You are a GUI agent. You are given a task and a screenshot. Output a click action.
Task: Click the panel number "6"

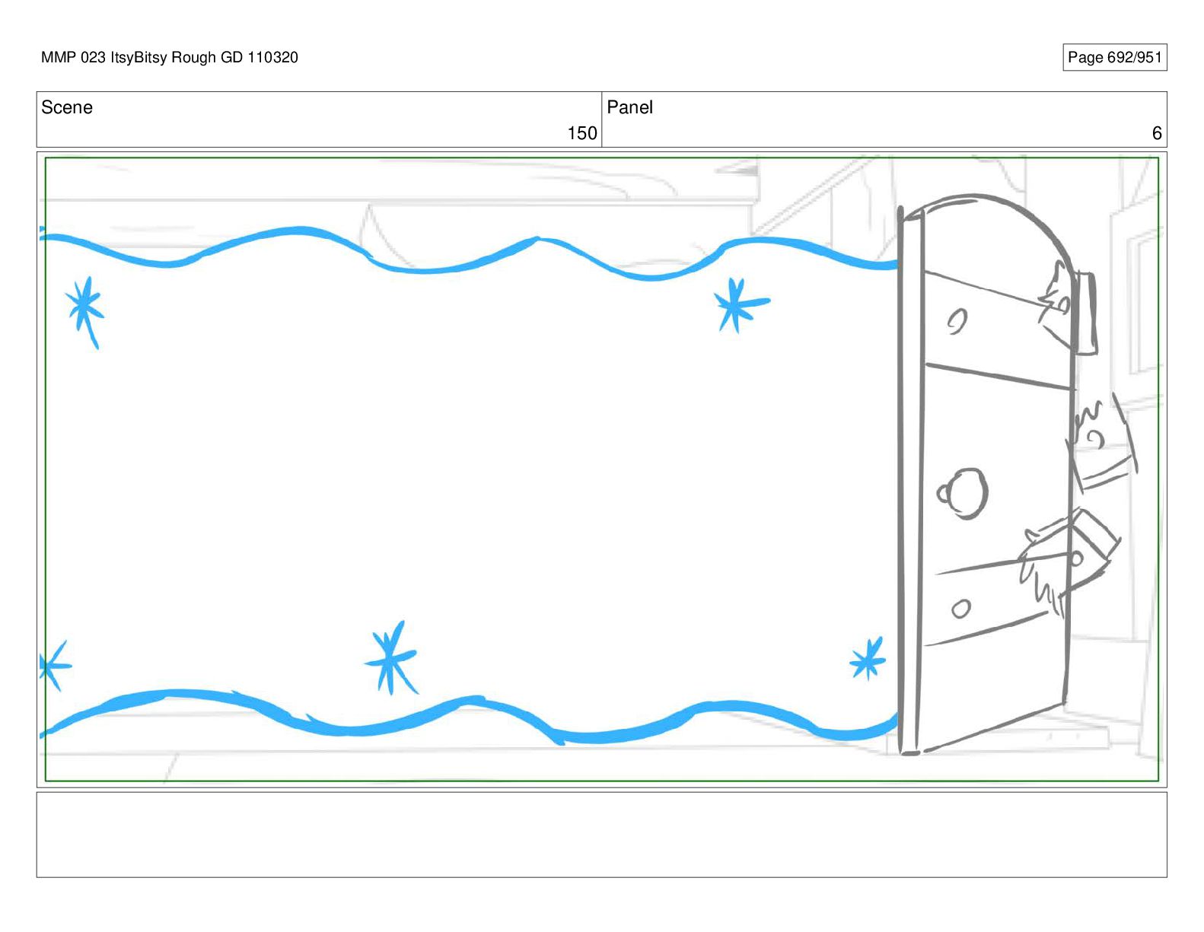pyautogui.click(x=1157, y=133)
